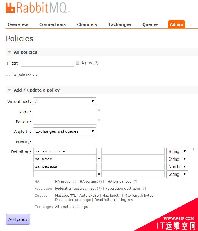Show help for Regex filter (?)

coord(96,63)
